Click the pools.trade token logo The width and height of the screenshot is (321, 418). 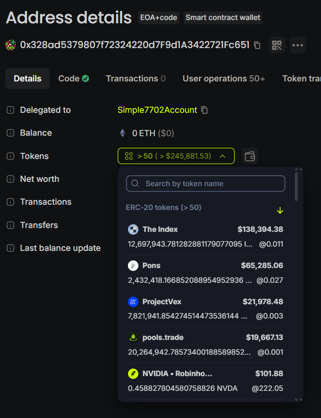click(133, 338)
